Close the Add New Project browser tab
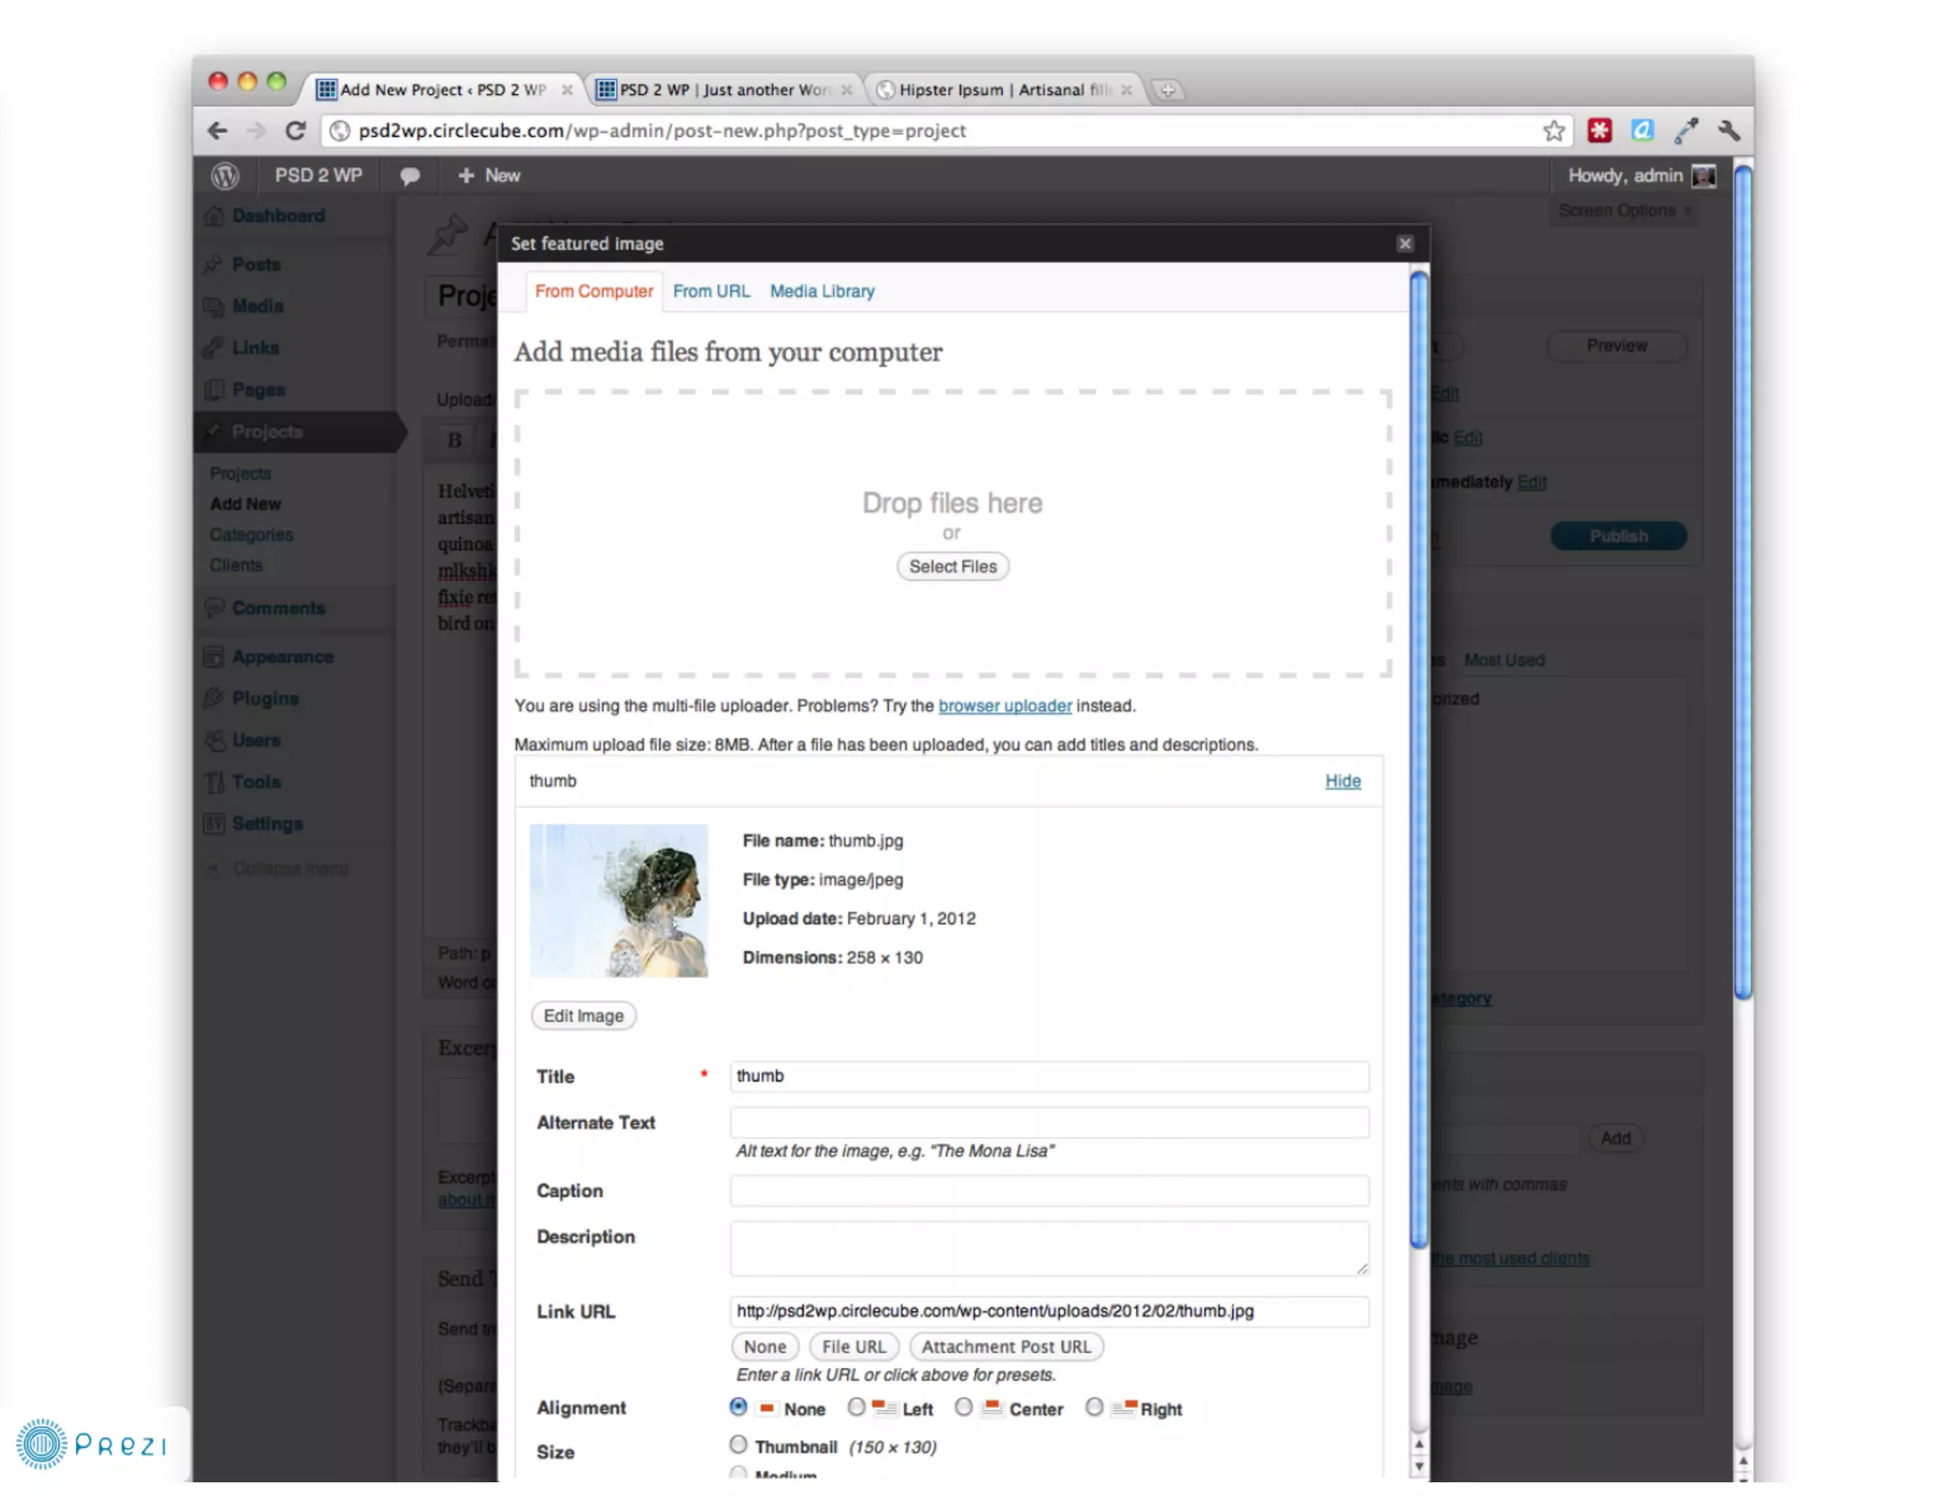 [x=567, y=89]
